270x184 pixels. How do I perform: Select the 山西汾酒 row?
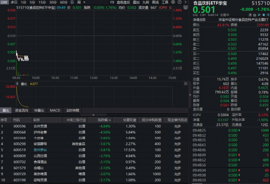pos(94,156)
